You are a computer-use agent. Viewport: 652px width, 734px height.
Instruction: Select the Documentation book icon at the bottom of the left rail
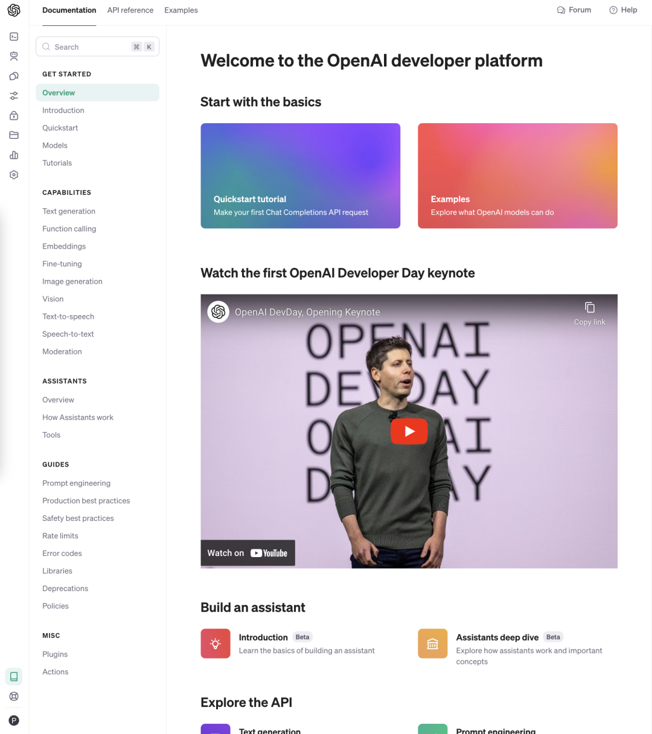click(x=14, y=677)
